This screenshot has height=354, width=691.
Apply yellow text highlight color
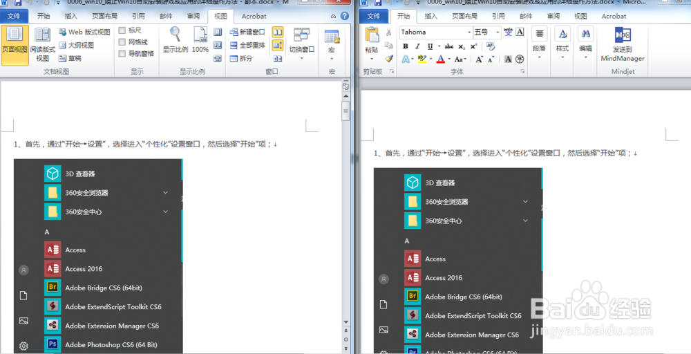pyautogui.click(x=422, y=59)
